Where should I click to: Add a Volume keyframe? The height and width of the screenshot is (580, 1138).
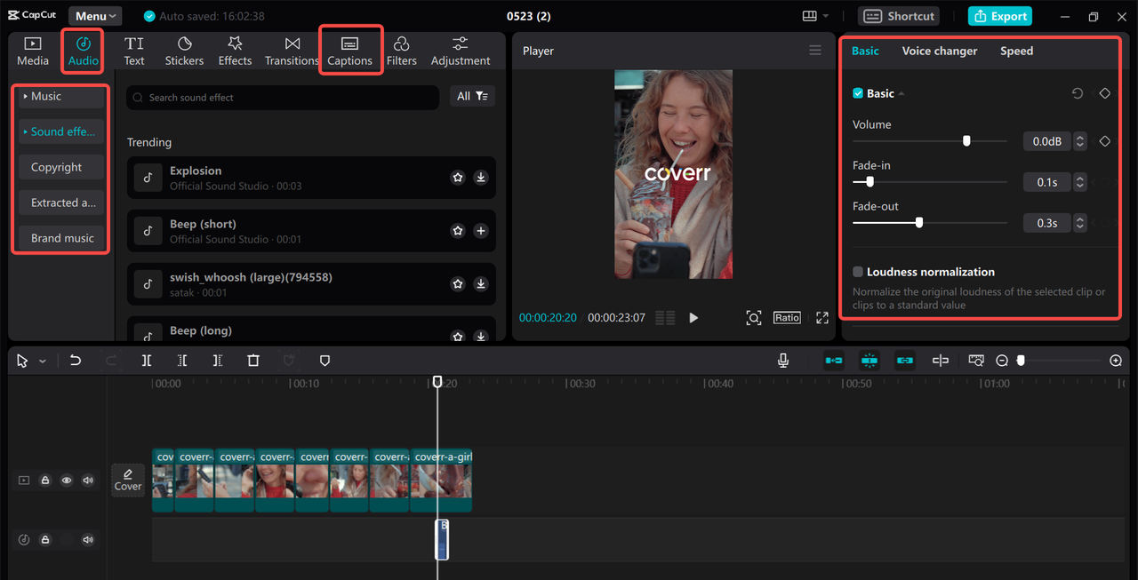tap(1105, 141)
